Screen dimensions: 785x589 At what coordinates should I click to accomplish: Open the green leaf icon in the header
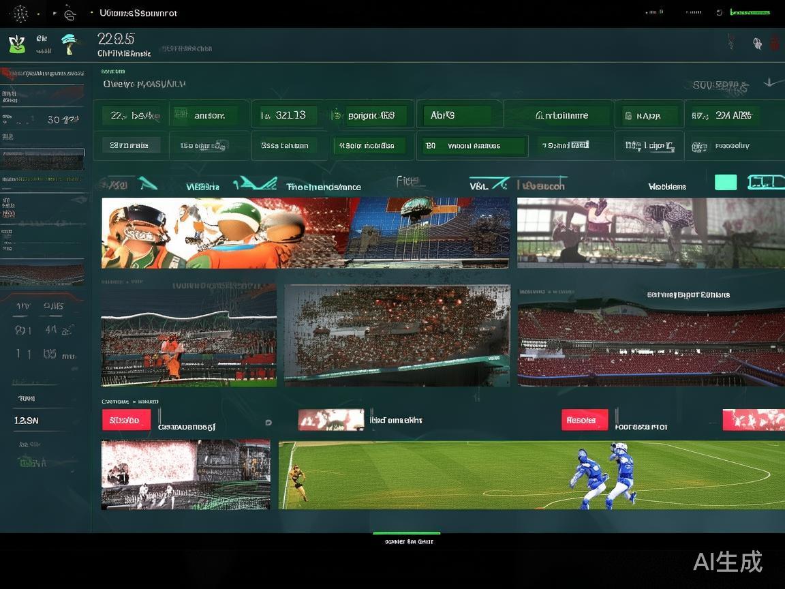click(x=17, y=44)
